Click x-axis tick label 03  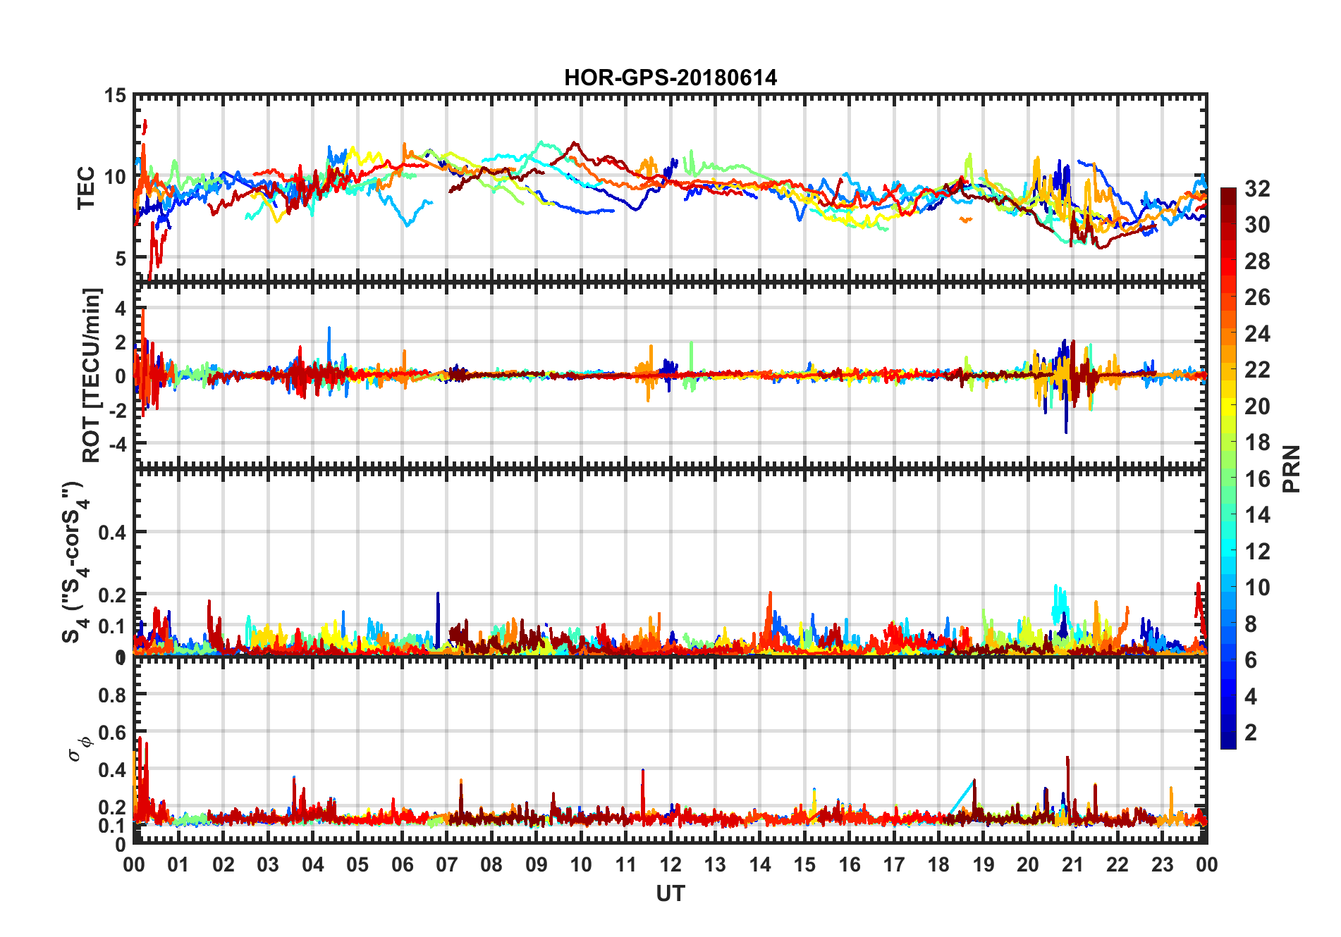click(x=268, y=865)
